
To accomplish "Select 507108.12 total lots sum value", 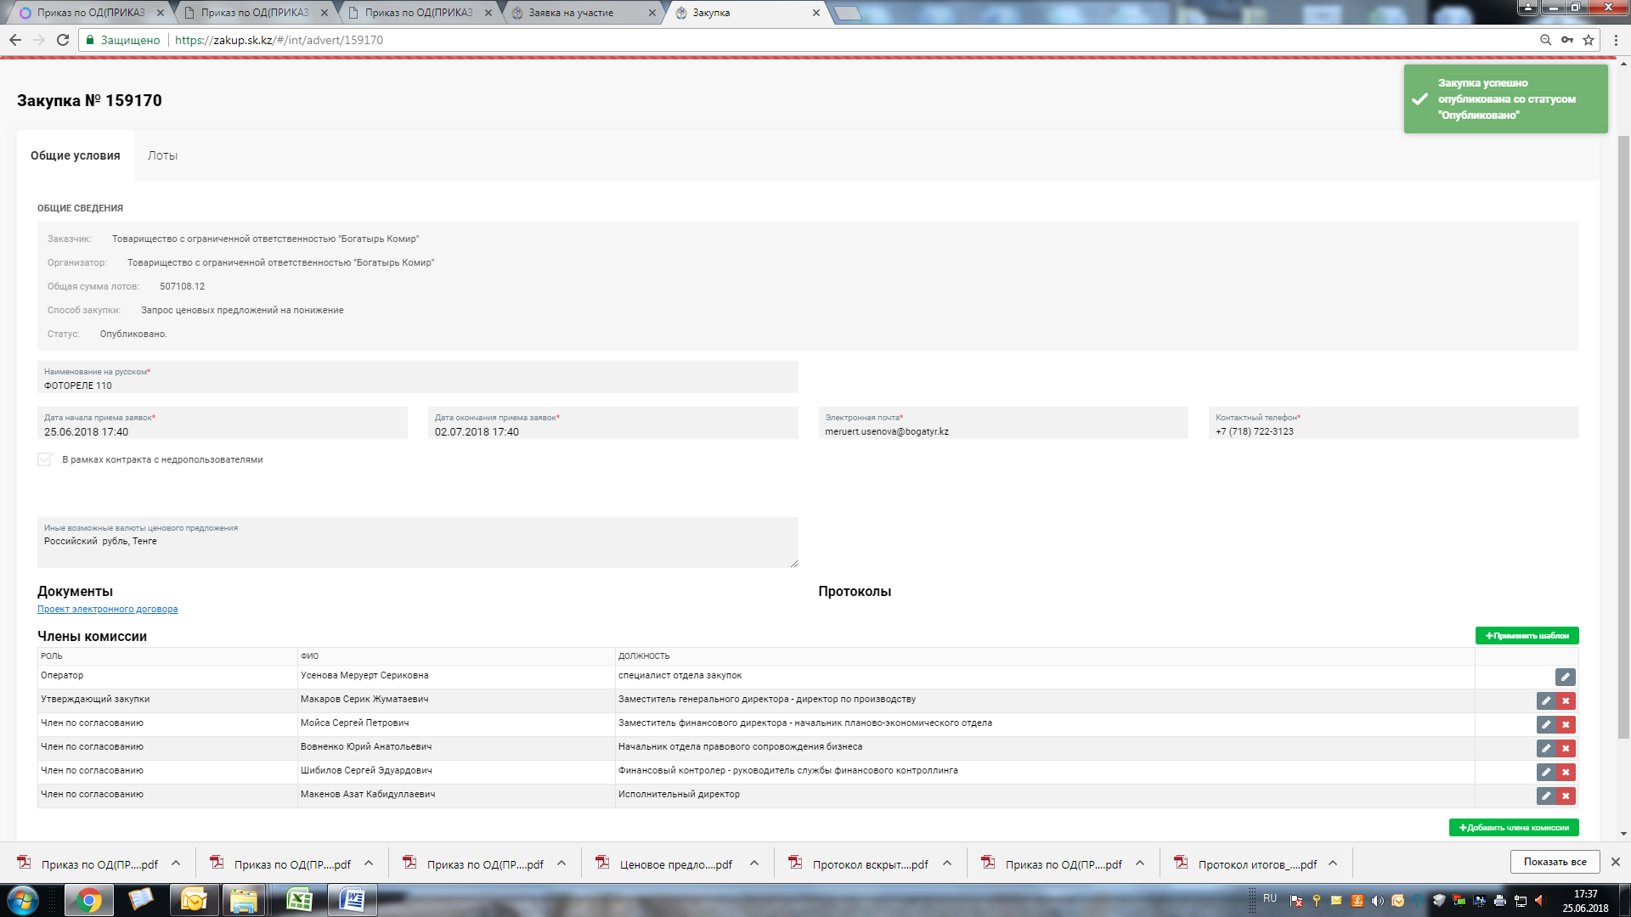I will tap(182, 286).
